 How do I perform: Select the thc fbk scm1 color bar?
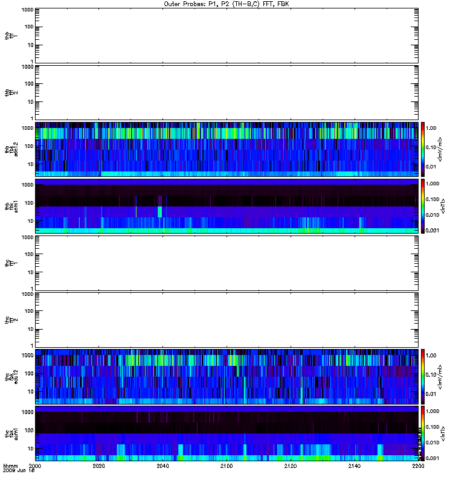[x=423, y=433]
